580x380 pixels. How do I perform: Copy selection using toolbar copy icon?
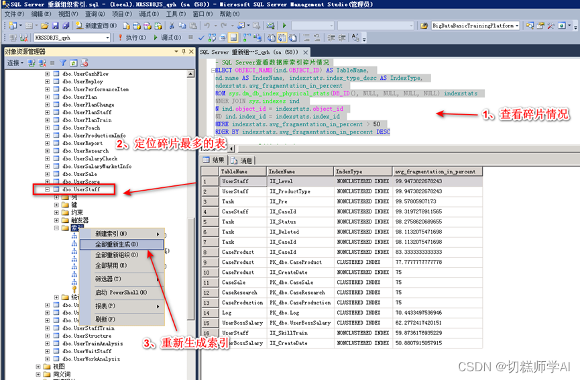point(182,26)
